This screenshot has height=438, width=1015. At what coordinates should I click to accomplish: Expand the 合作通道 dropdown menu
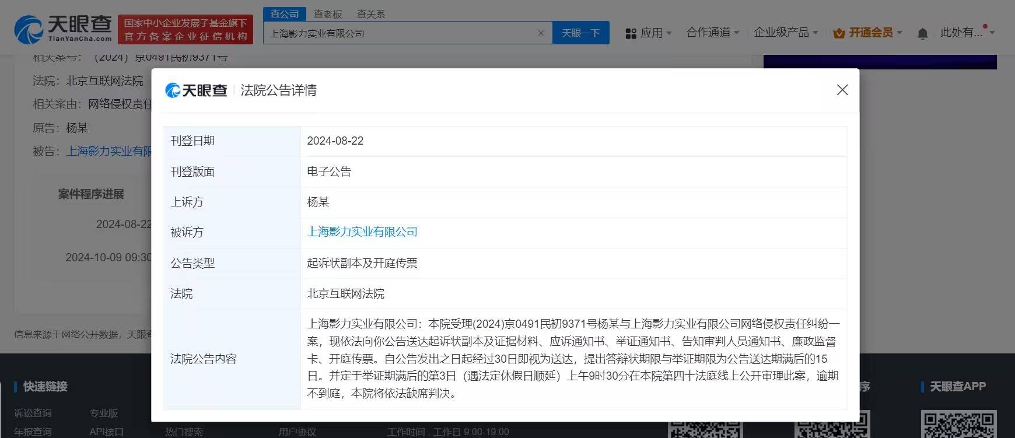click(713, 33)
